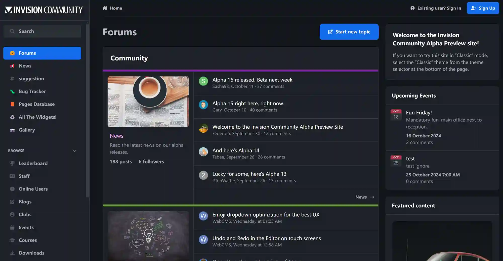The height and width of the screenshot is (261, 503).
Task: Click the Search input field
Action: [x=42, y=31]
